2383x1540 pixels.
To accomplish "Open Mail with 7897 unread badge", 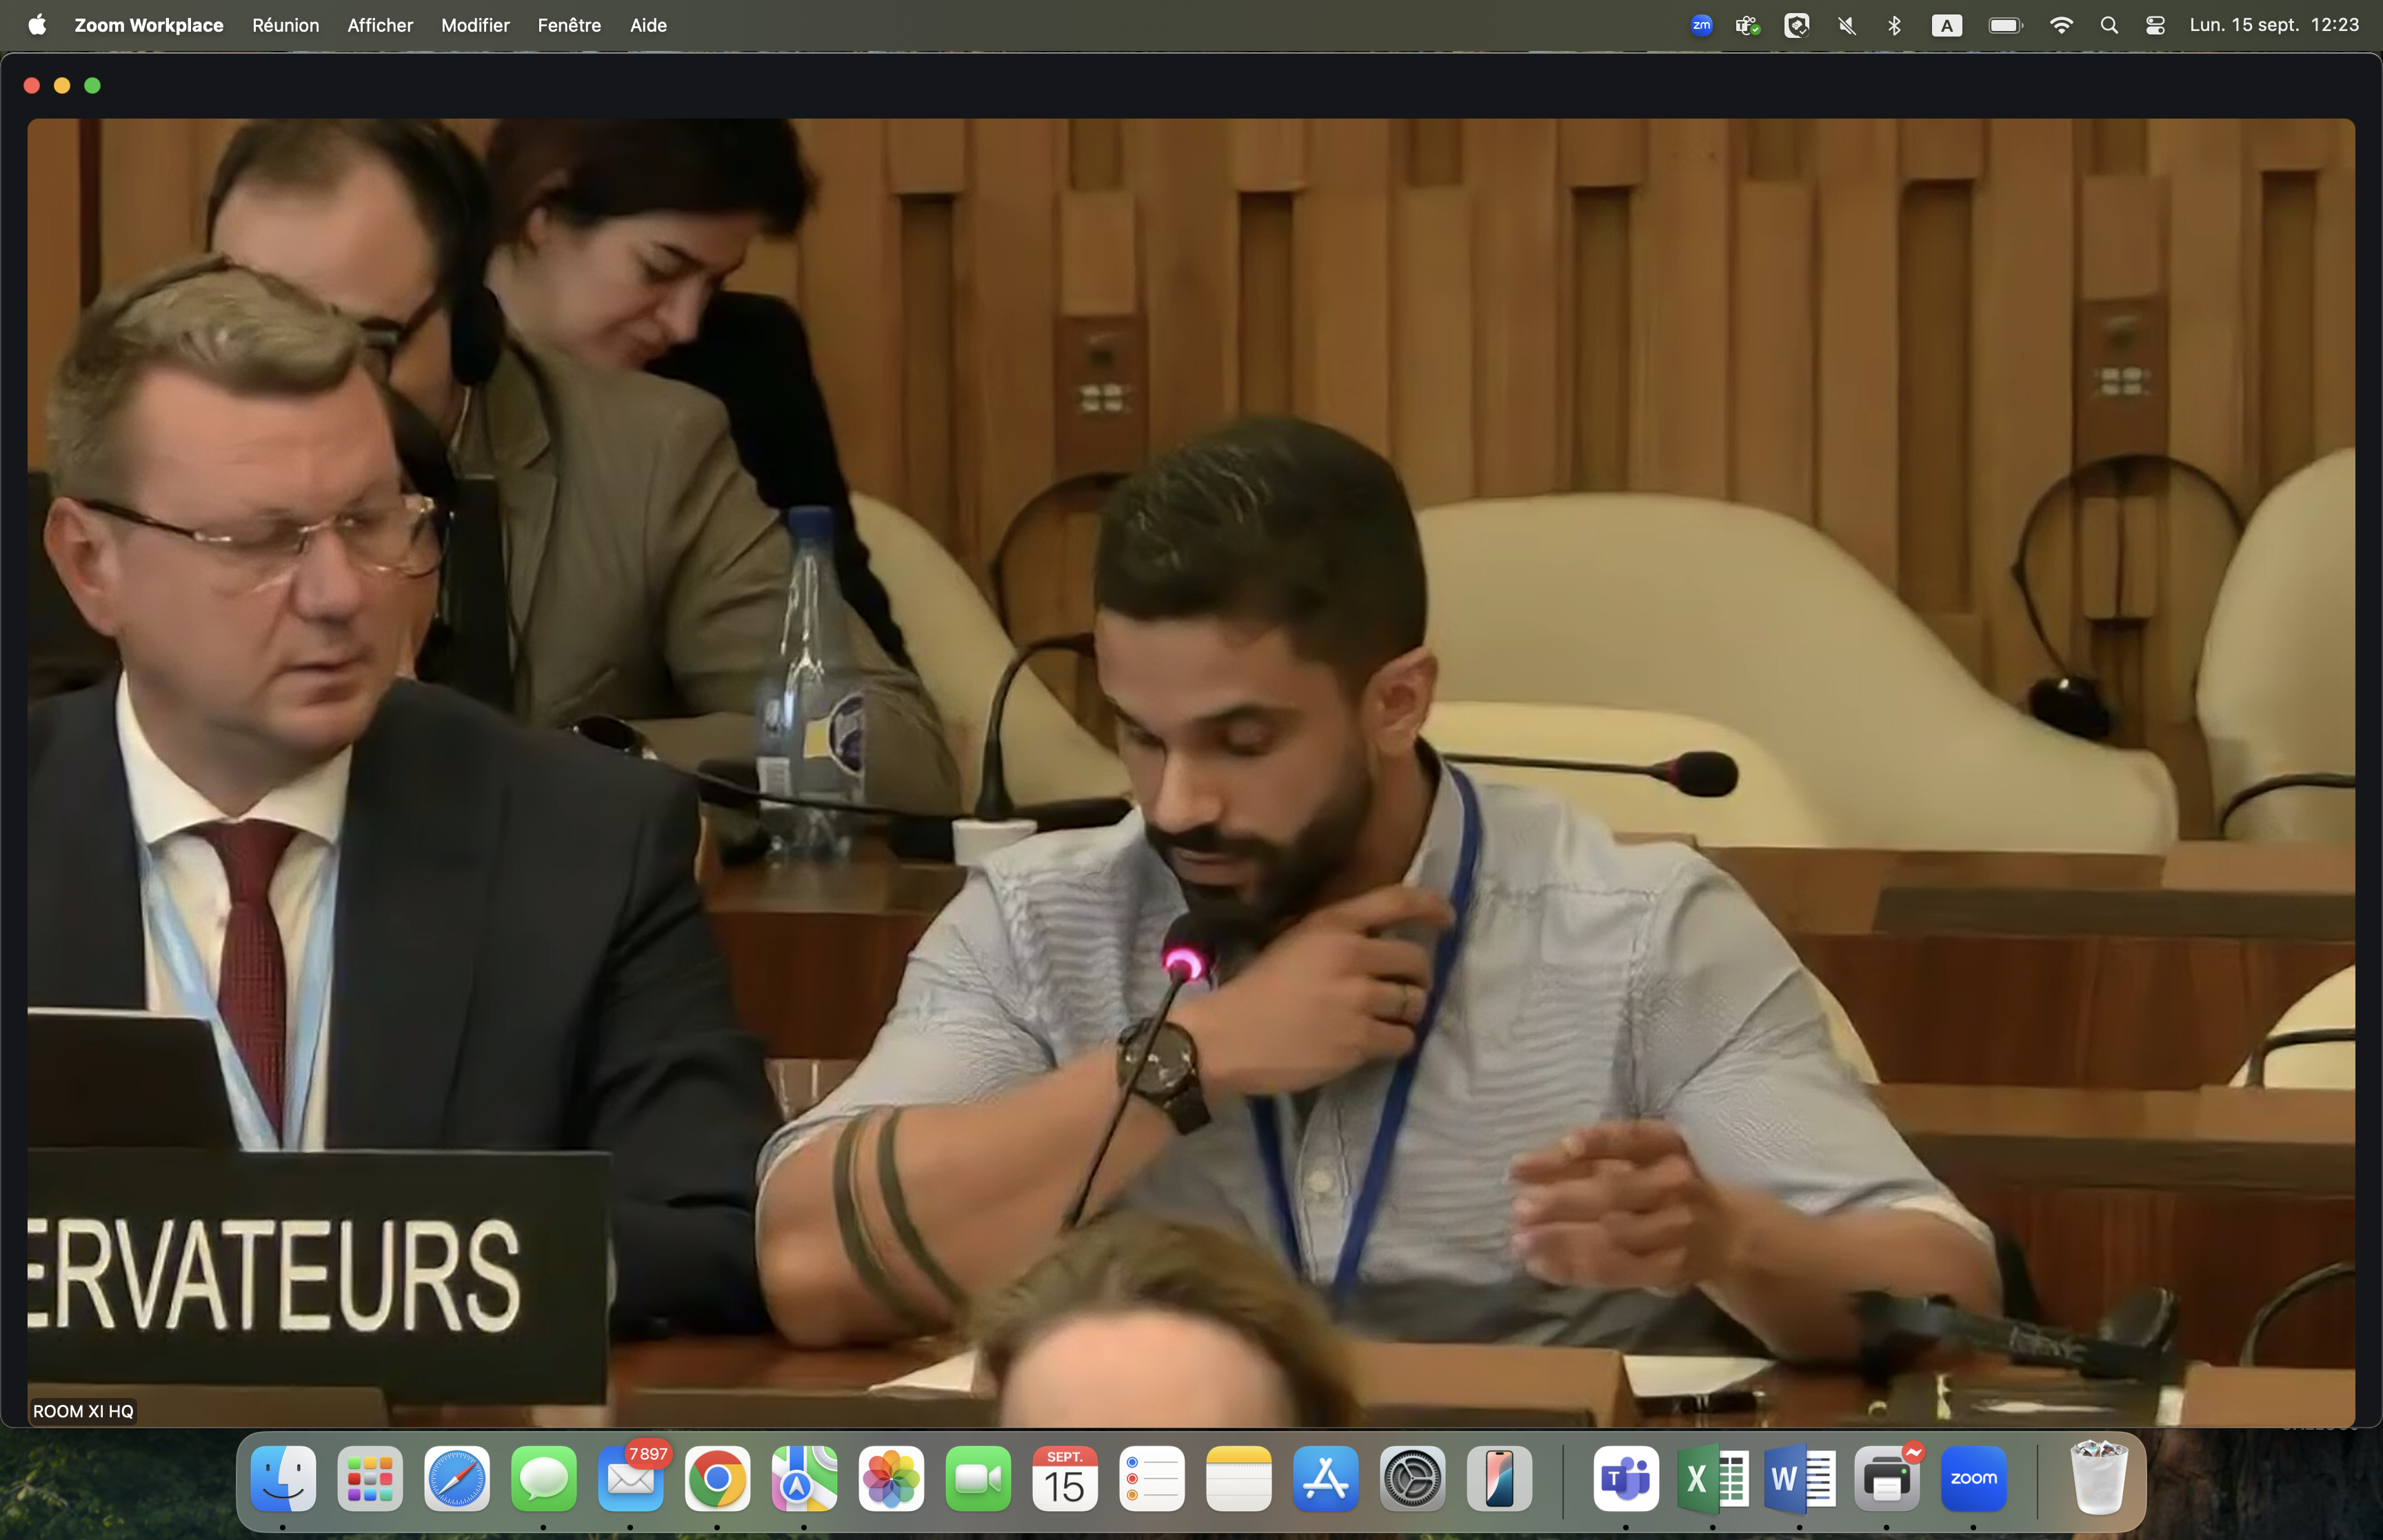I will coord(630,1478).
